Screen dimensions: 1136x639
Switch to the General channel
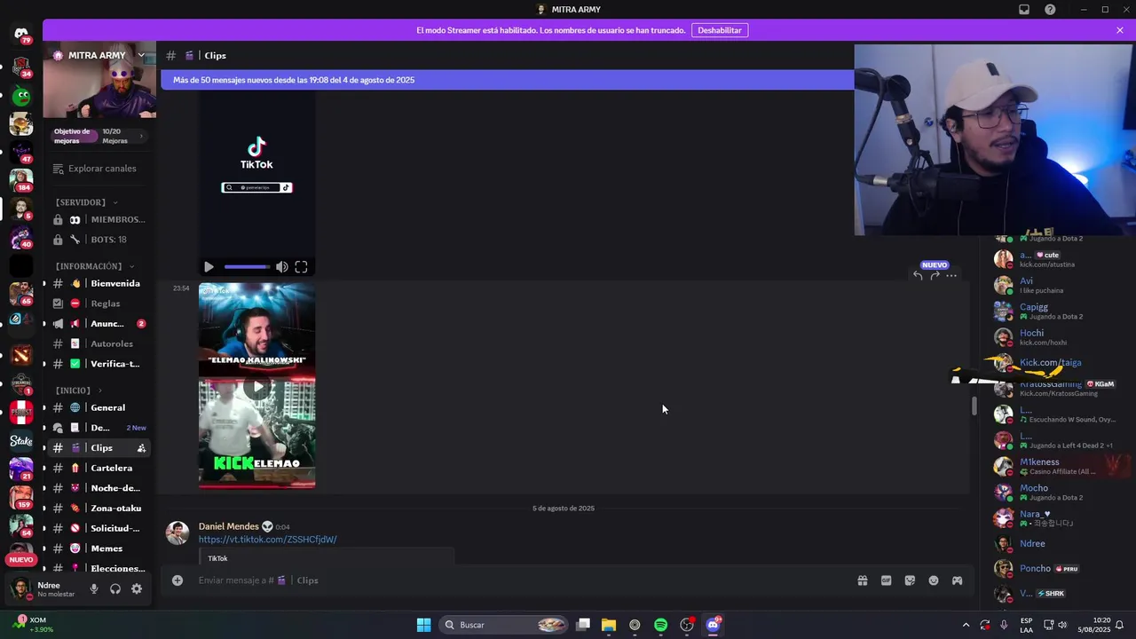click(99, 407)
